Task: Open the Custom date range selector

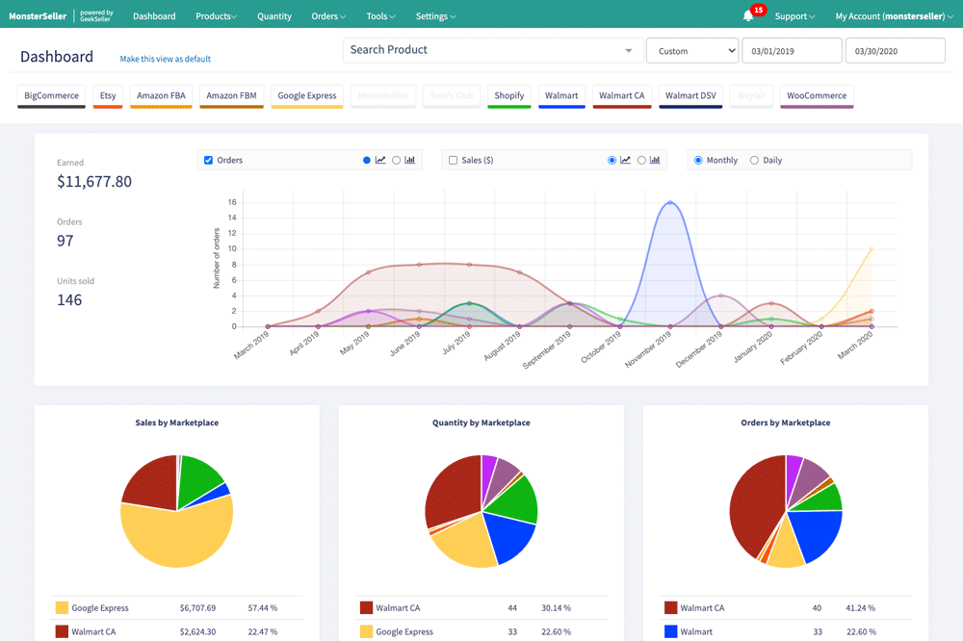Action: point(692,51)
